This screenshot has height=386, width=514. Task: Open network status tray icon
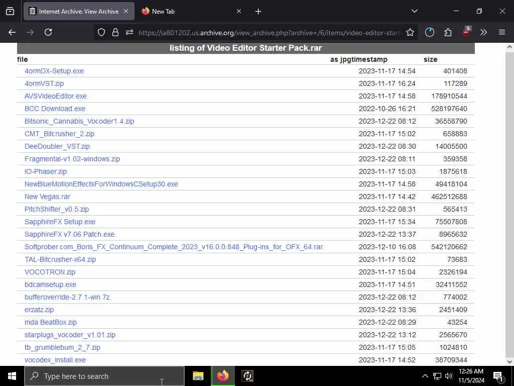(x=437, y=376)
